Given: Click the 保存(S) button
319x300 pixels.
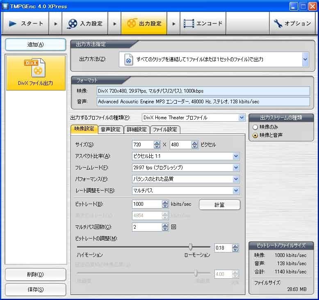Looking at the screenshot, I should (35, 290).
